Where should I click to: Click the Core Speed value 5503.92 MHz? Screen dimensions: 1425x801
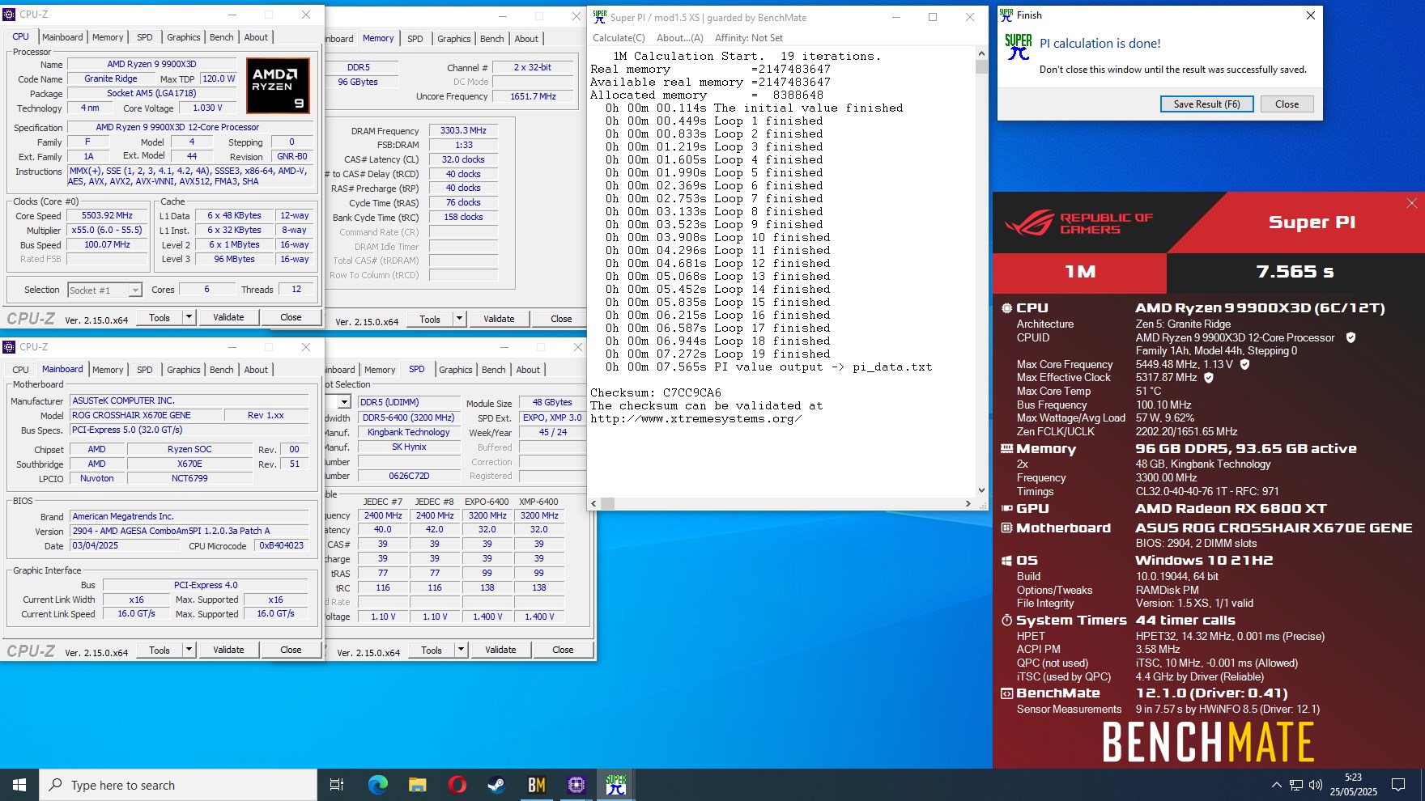[107, 216]
